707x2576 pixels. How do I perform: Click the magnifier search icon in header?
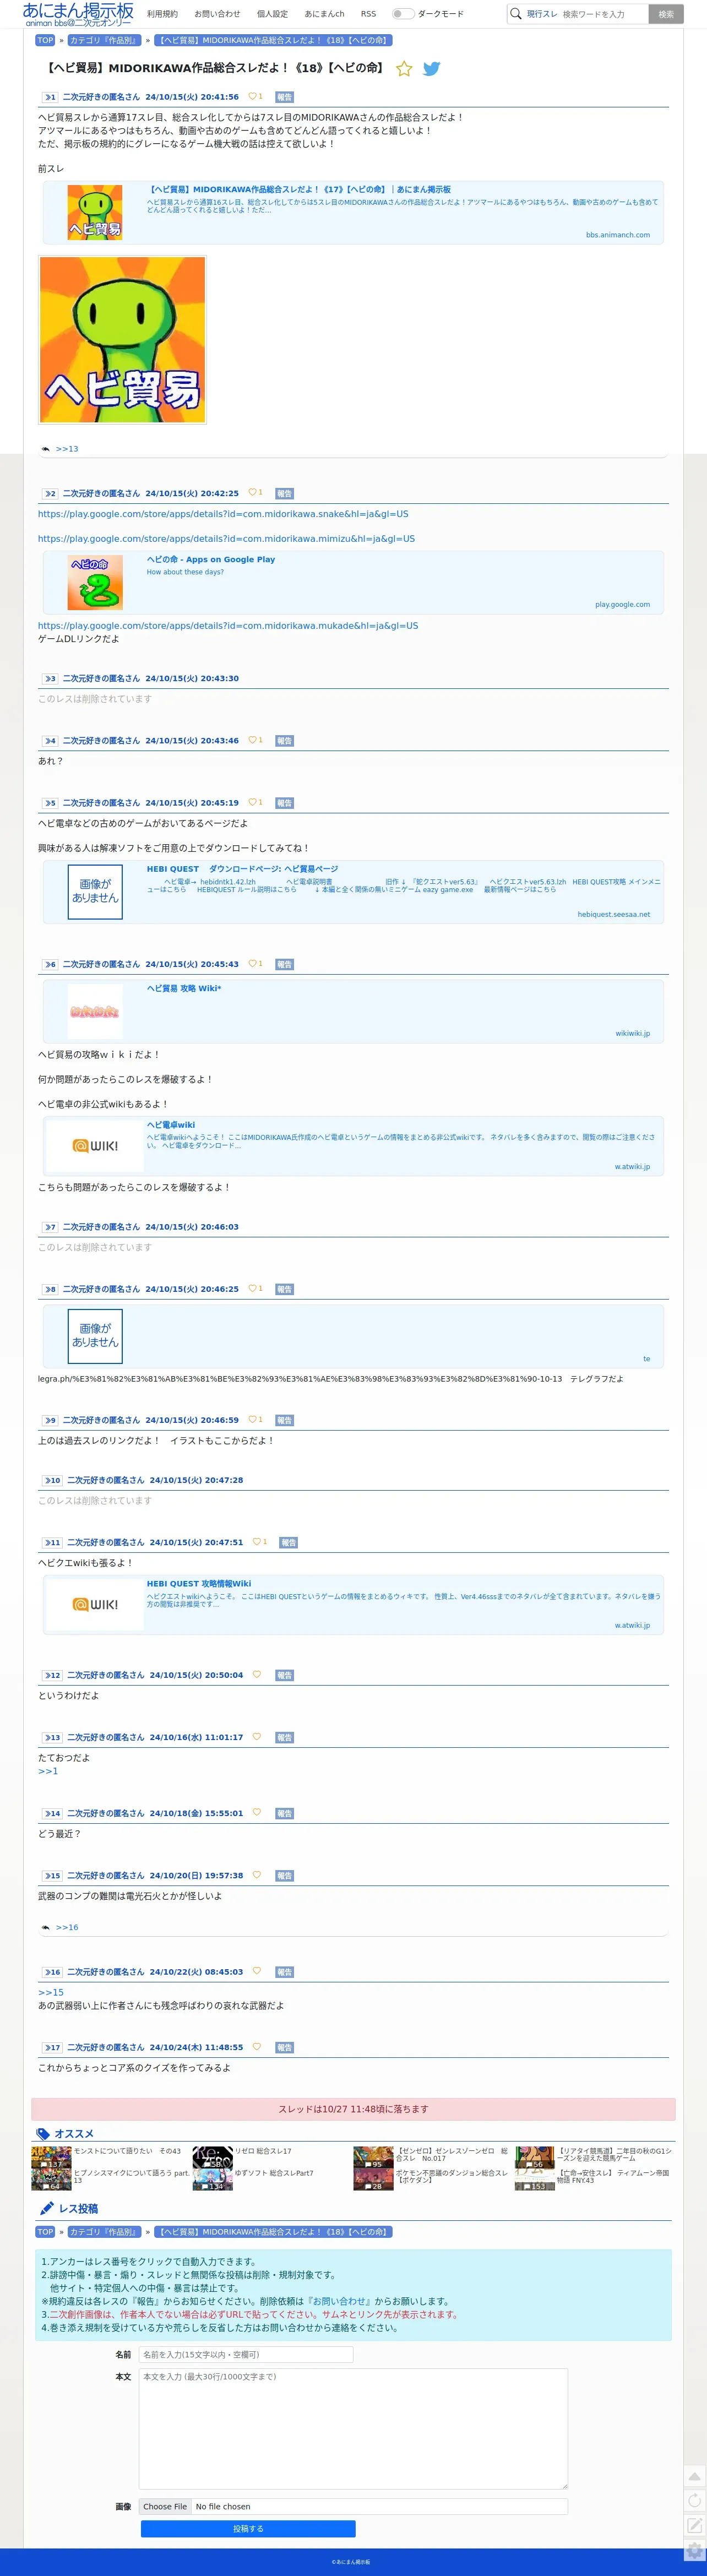tap(516, 14)
